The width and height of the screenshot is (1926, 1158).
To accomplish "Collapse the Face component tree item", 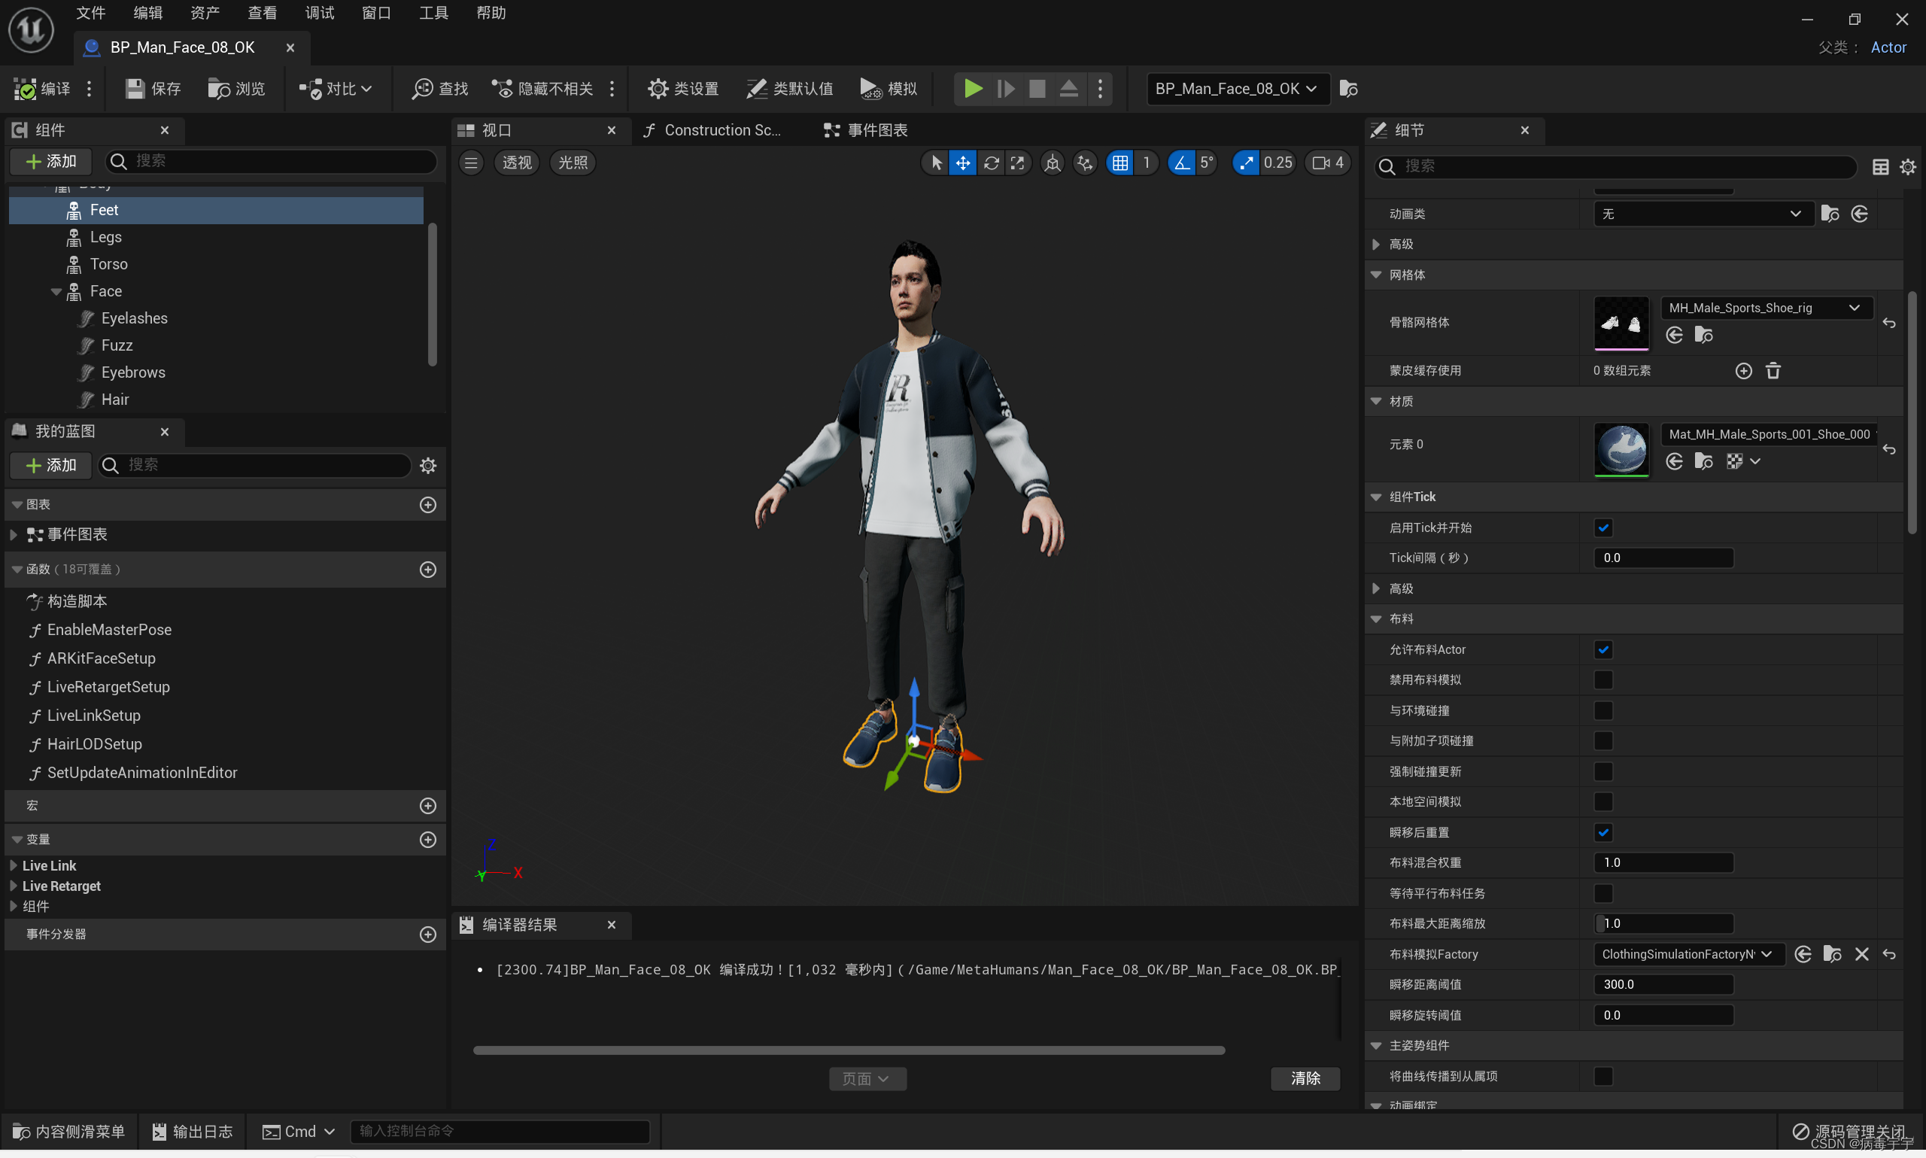I will (x=56, y=290).
